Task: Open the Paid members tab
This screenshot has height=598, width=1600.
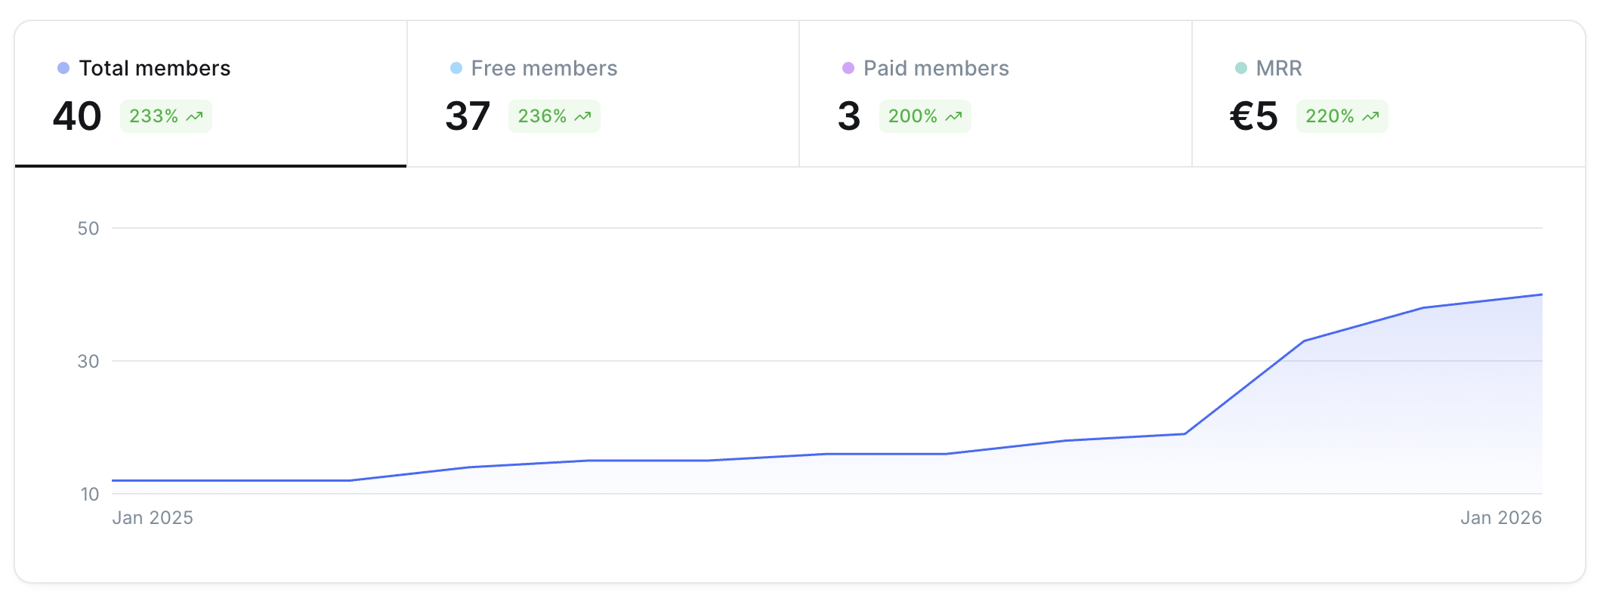Action: [996, 94]
